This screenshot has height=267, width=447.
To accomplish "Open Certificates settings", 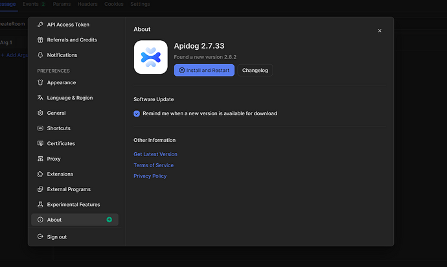I will pyautogui.click(x=61, y=144).
